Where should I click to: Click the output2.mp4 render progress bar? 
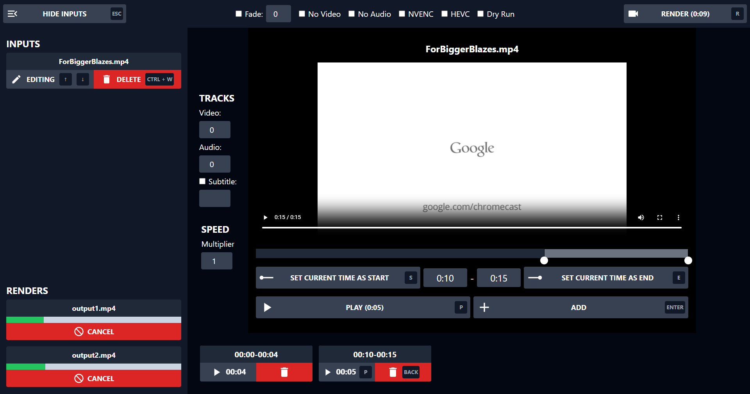[x=94, y=367]
